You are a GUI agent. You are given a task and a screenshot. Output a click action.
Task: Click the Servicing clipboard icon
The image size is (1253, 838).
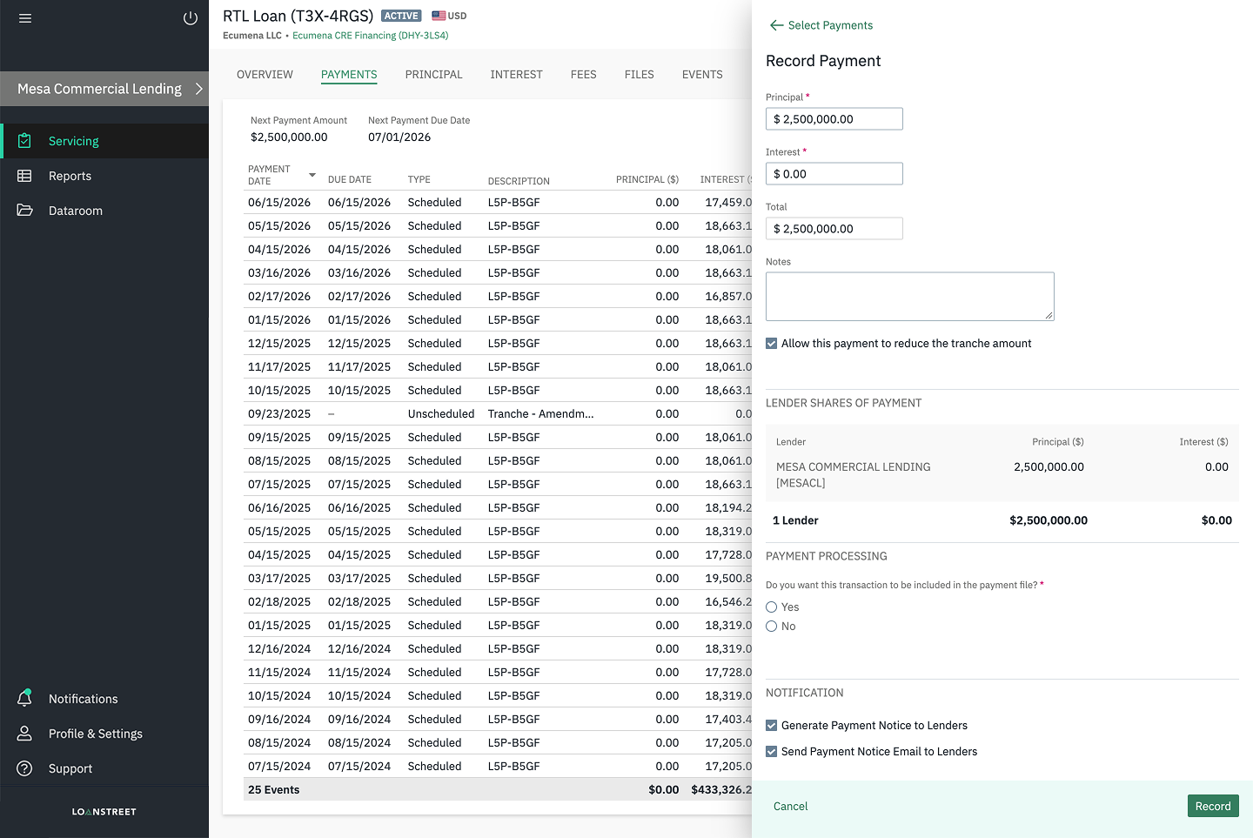tap(24, 141)
